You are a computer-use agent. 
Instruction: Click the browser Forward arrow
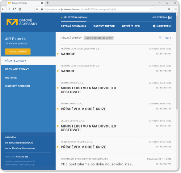coord(9,9)
